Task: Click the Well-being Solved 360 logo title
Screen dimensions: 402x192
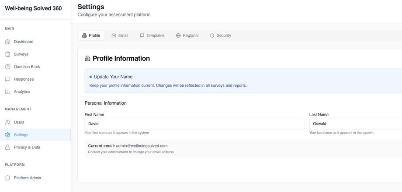Action: tap(33, 8)
